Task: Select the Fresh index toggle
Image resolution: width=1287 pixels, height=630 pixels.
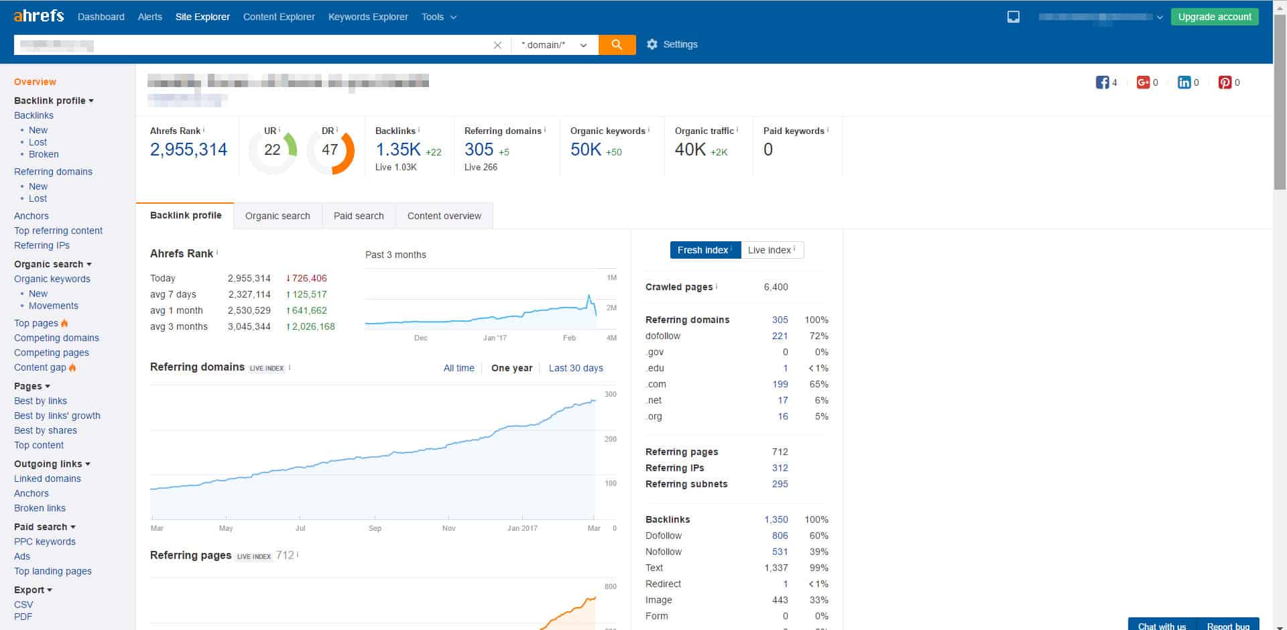Action: click(705, 250)
